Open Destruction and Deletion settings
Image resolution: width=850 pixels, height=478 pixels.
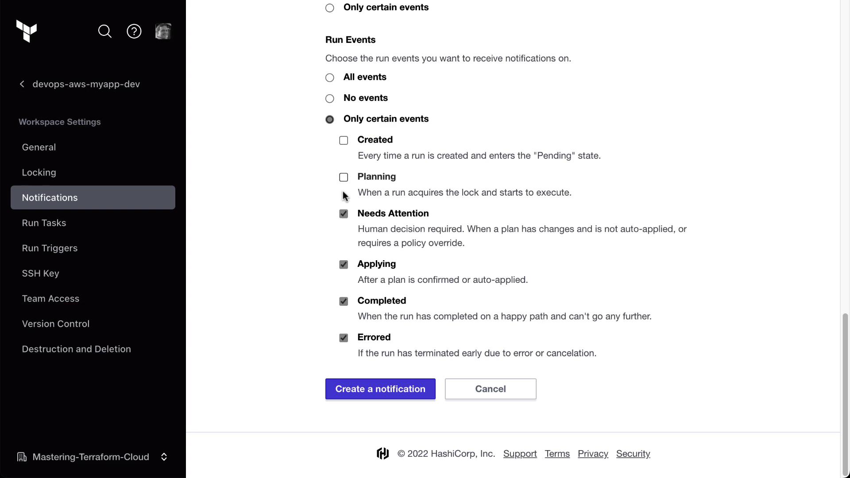[76, 349]
